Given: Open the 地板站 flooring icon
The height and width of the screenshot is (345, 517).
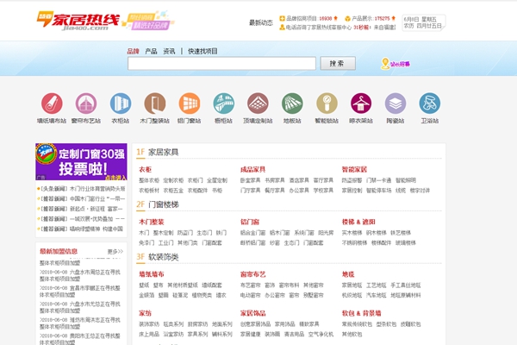Looking at the screenshot, I should tap(292, 103).
